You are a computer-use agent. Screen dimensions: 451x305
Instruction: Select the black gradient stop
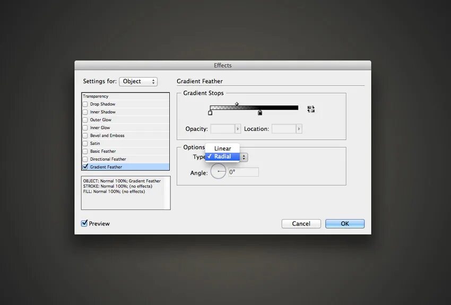(x=260, y=112)
